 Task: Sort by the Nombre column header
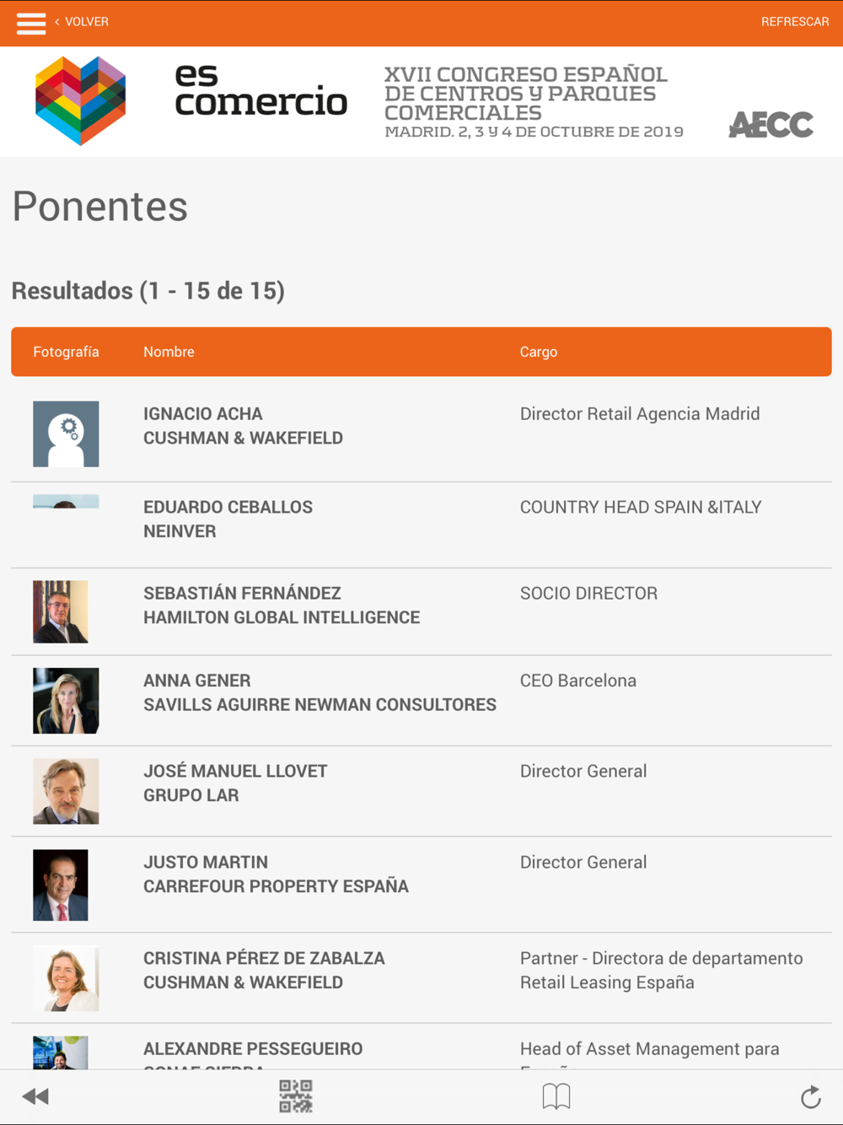point(169,352)
